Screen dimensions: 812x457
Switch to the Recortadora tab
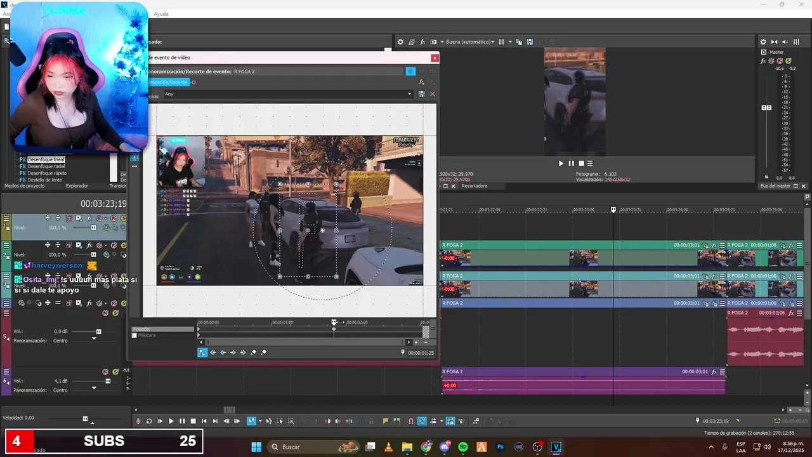tap(475, 186)
